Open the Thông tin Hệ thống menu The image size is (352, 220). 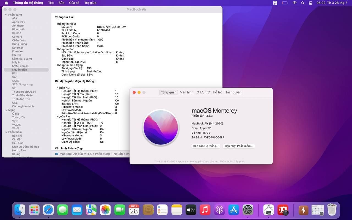pos(28,3)
